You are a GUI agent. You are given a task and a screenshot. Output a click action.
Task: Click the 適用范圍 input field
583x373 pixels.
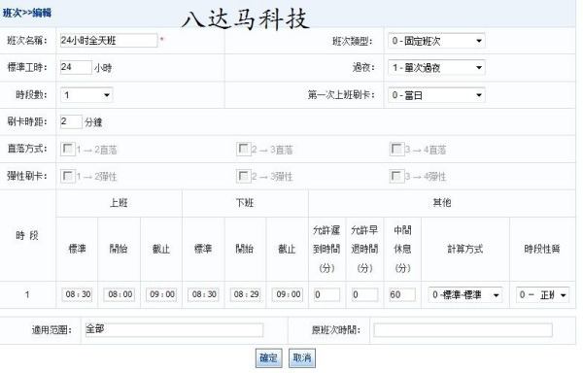[x=174, y=330]
